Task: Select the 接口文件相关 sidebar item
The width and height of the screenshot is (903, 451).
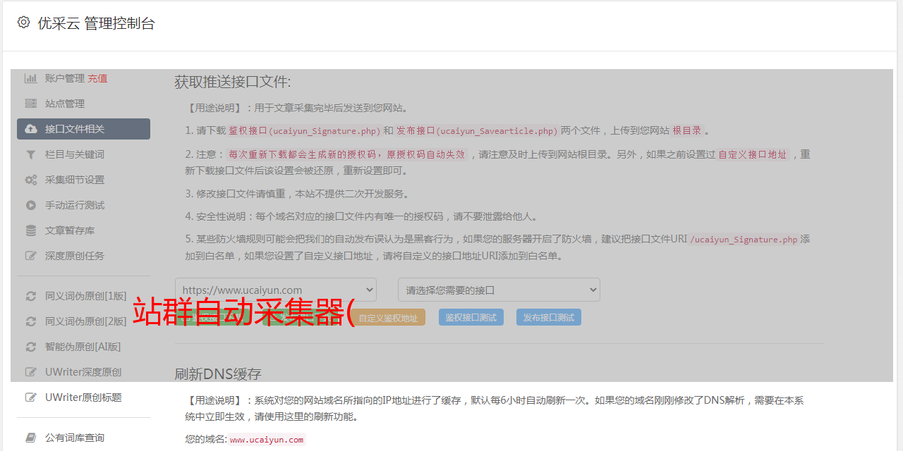Action: (83, 129)
